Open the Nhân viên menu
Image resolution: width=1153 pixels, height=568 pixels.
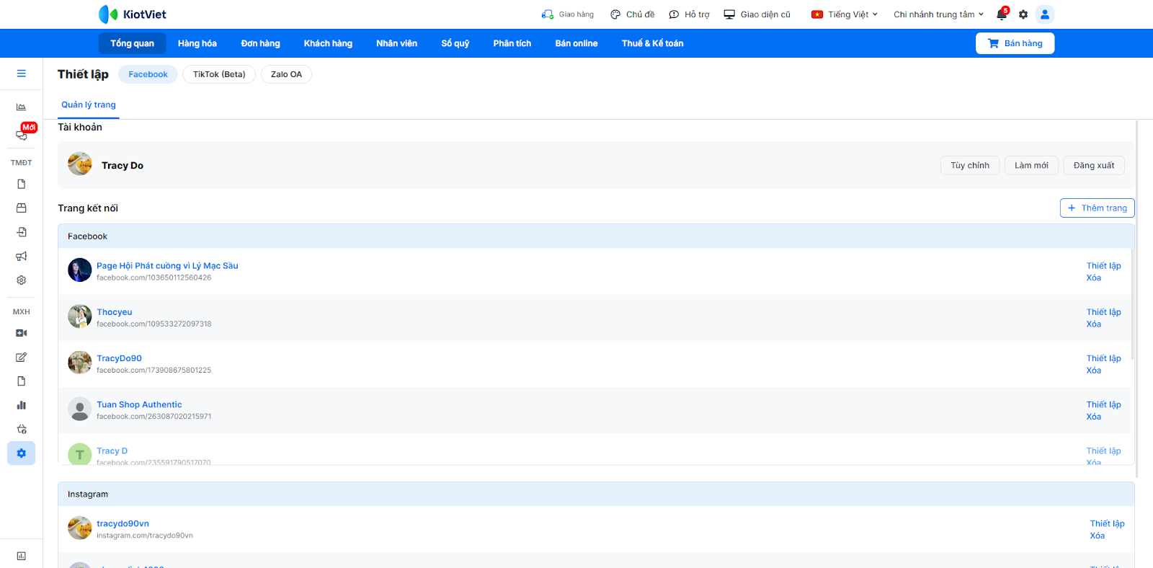click(x=396, y=43)
